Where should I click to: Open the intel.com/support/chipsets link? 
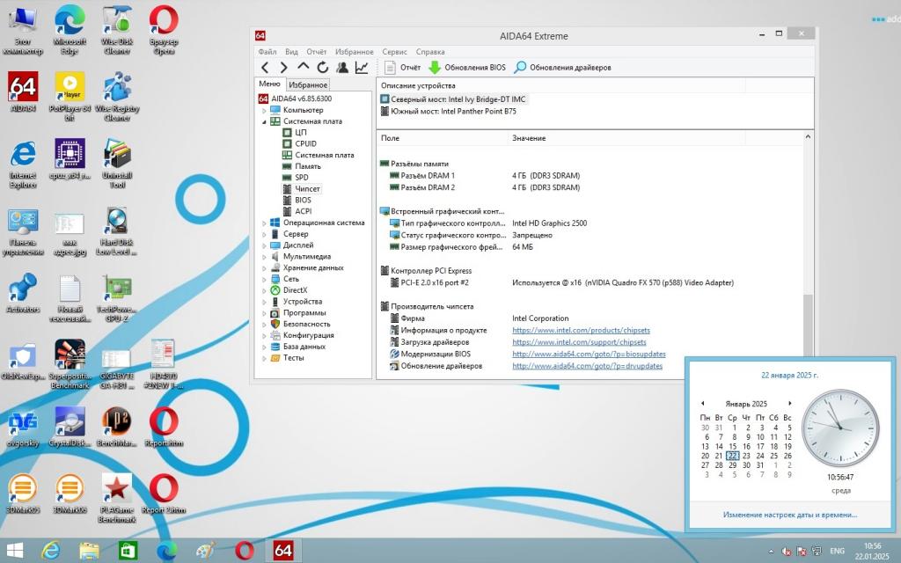579,342
